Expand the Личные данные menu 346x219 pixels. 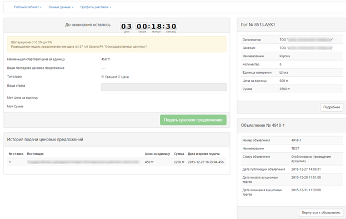[61, 7]
